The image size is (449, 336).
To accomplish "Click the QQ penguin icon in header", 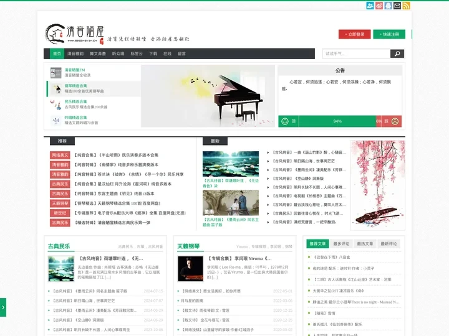I will (388, 6).
